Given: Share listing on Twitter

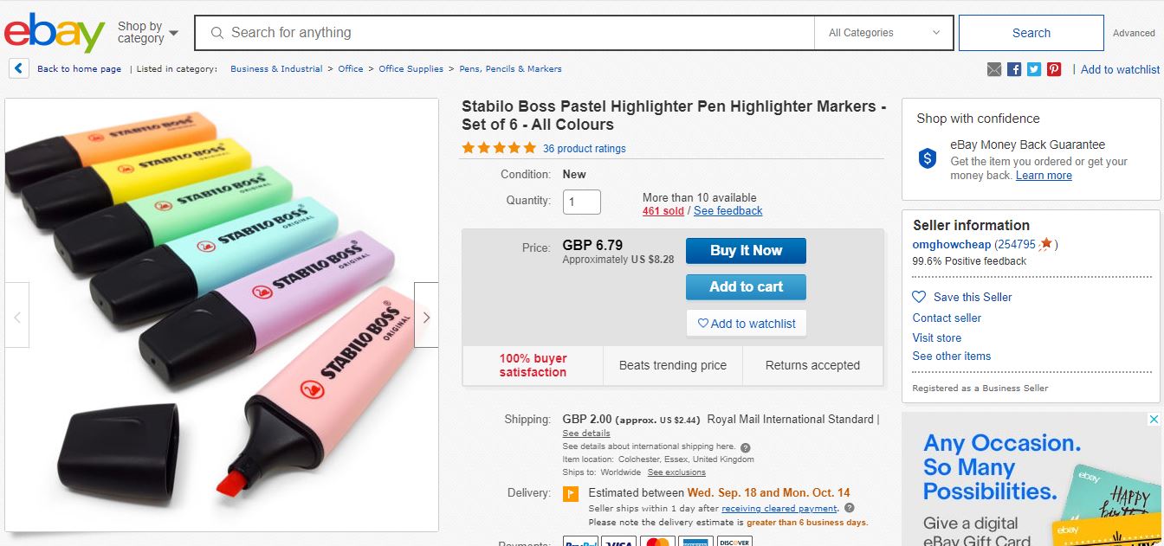Looking at the screenshot, I should coord(1034,69).
